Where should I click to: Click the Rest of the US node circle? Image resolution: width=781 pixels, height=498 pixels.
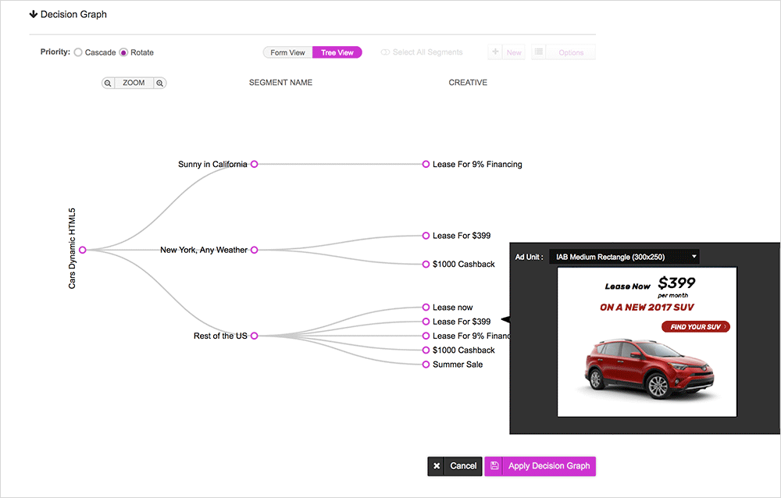[x=254, y=336]
